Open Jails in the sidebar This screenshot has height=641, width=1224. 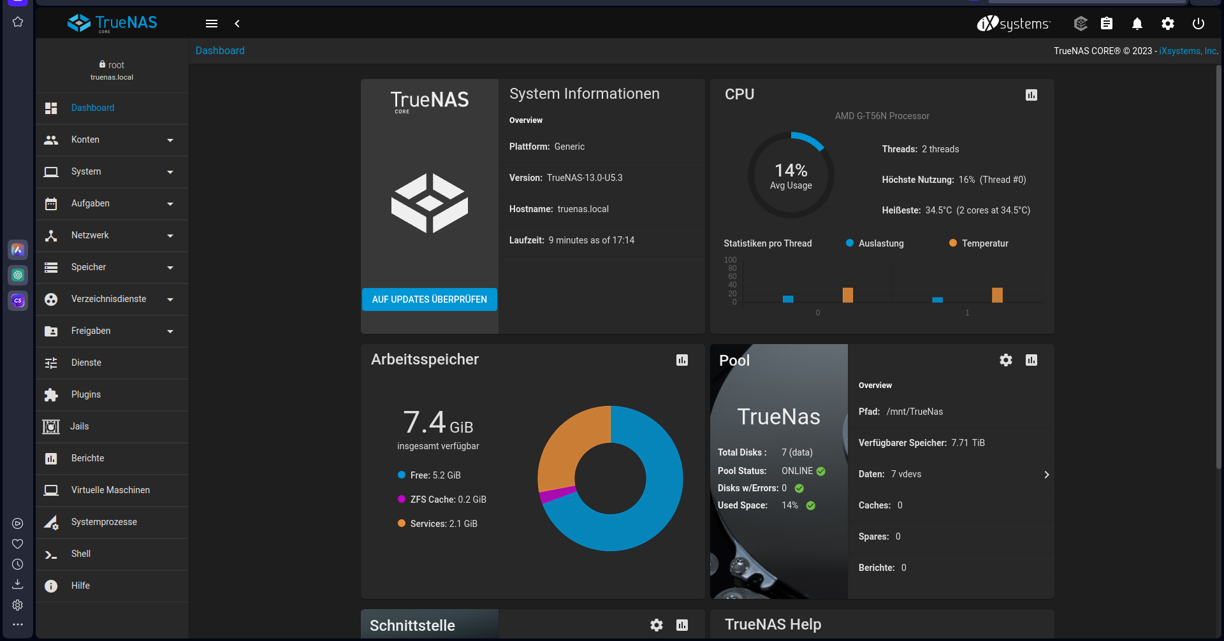(112, 427)
